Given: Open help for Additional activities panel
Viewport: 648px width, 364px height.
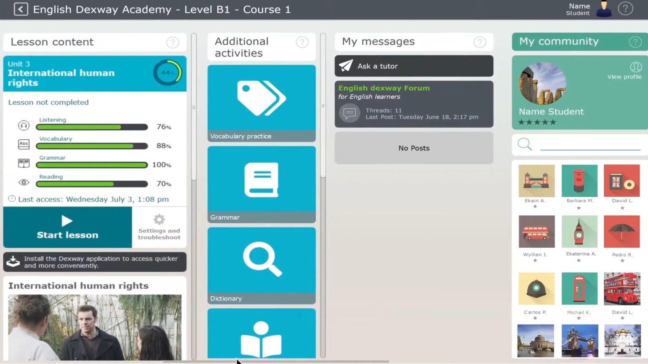Looking at the screenshot, I should click(302, 42).
